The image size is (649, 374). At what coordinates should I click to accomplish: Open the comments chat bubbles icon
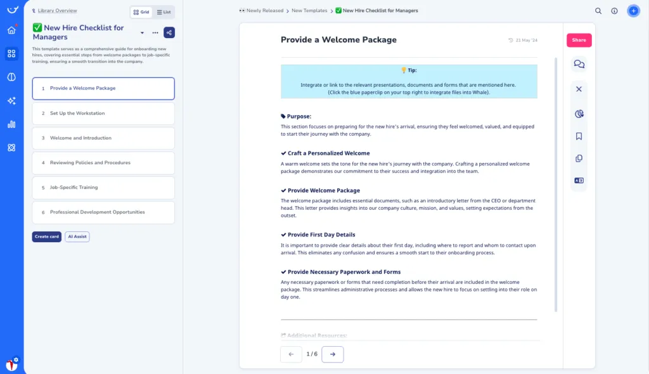coord(579,64)
